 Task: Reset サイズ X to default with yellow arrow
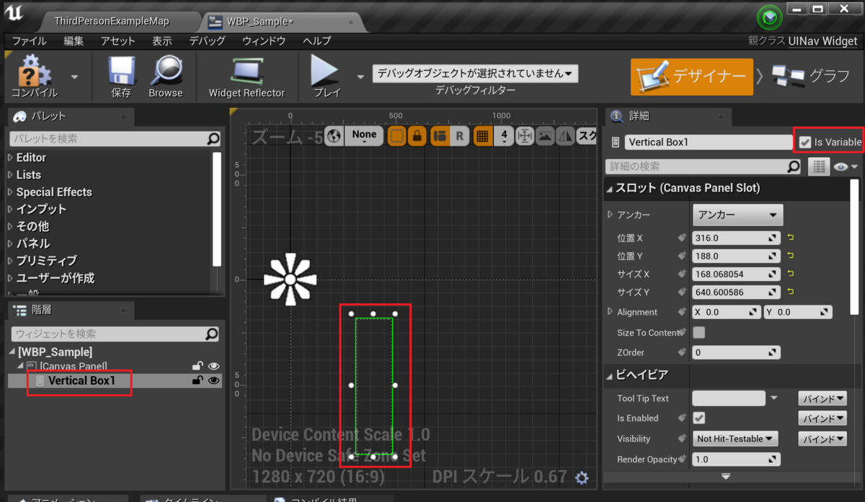click(790, 274)
